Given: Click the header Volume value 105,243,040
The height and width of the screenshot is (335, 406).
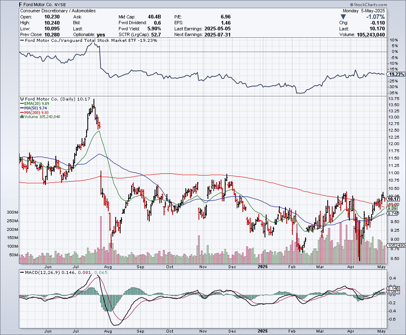Looking at the screenshot, I should 371,35.
